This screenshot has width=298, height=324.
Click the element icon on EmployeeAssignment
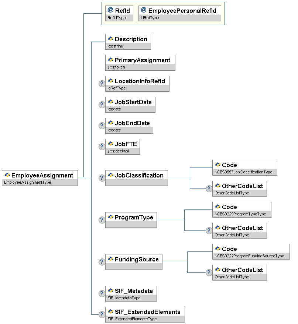(x=7, y=175)
